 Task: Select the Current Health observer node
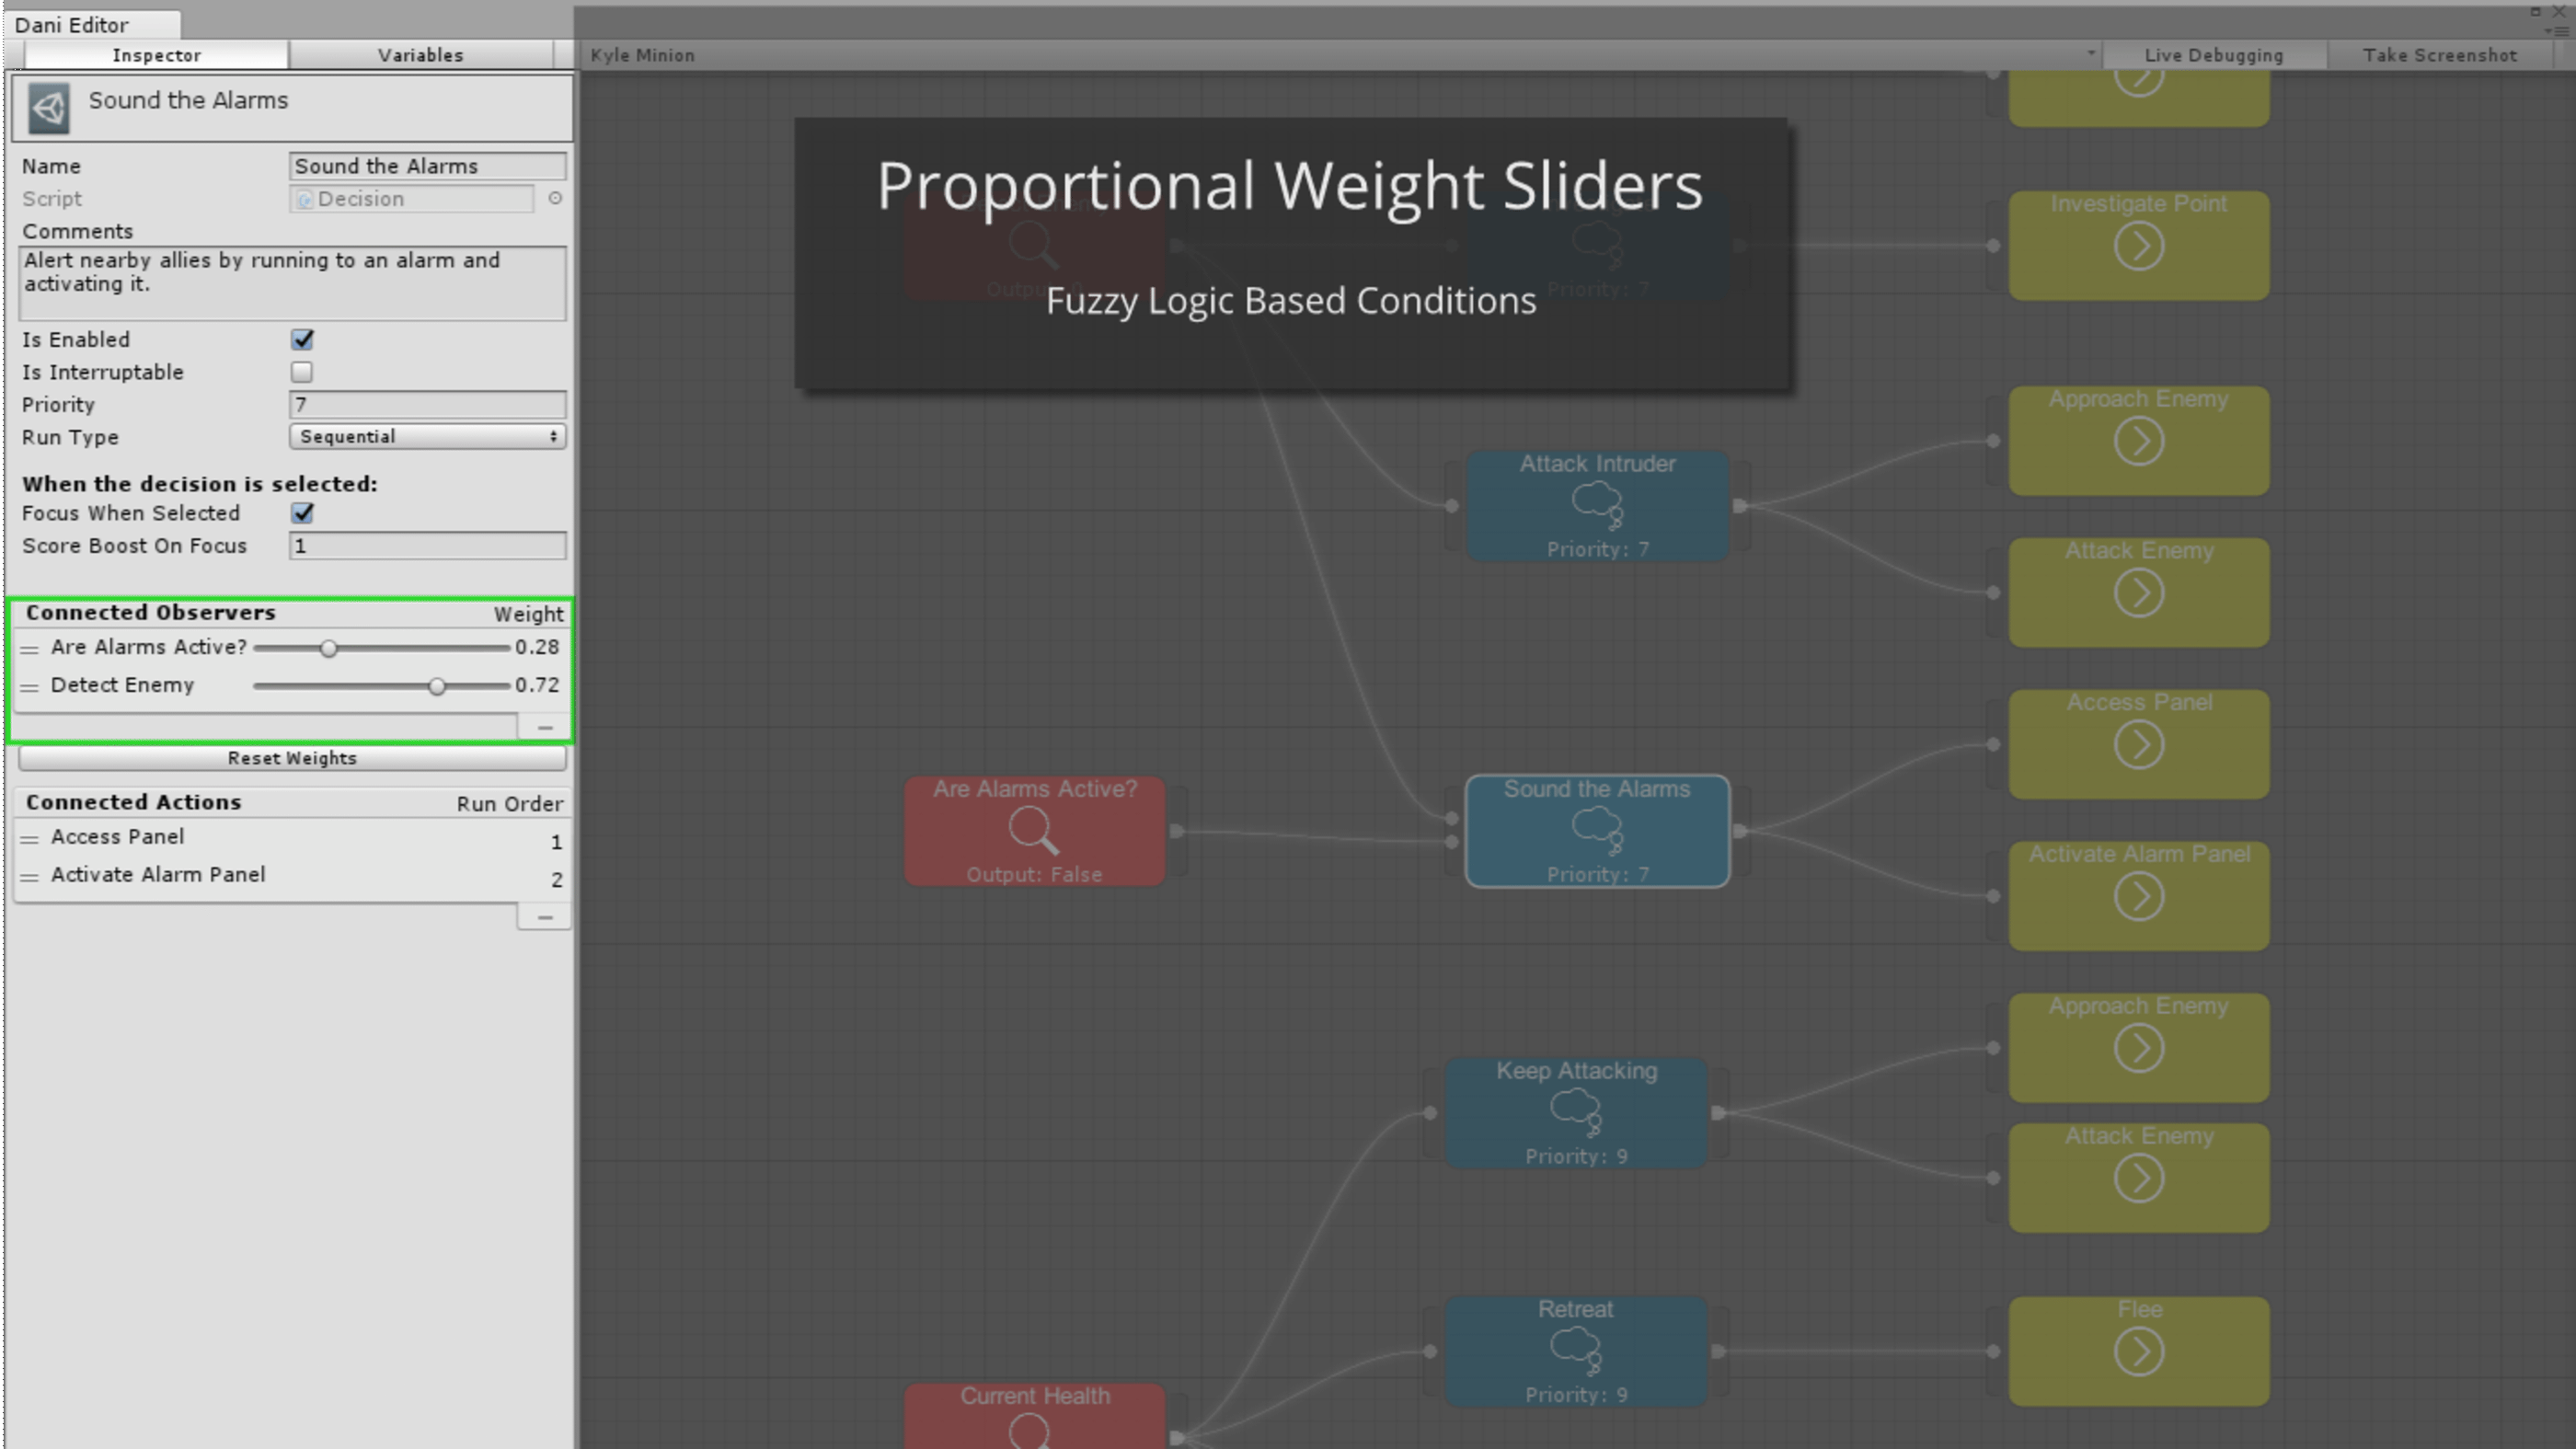tap(1035, 1416)
